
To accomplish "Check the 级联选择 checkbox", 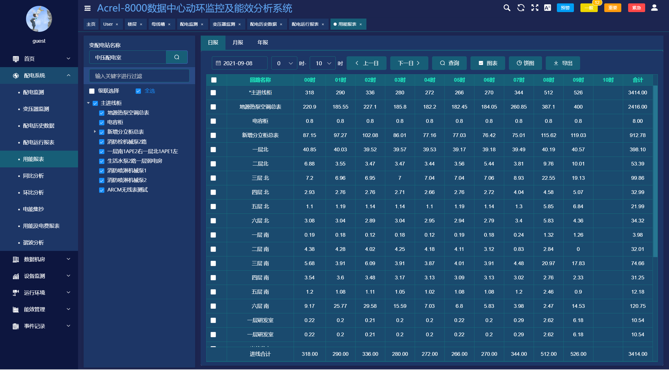I will (92, 91).
